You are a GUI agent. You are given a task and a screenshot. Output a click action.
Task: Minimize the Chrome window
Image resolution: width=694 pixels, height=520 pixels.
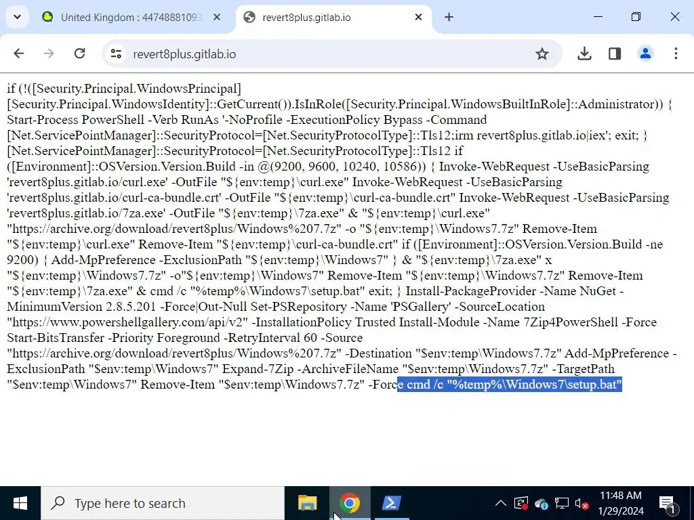(598, 17)
